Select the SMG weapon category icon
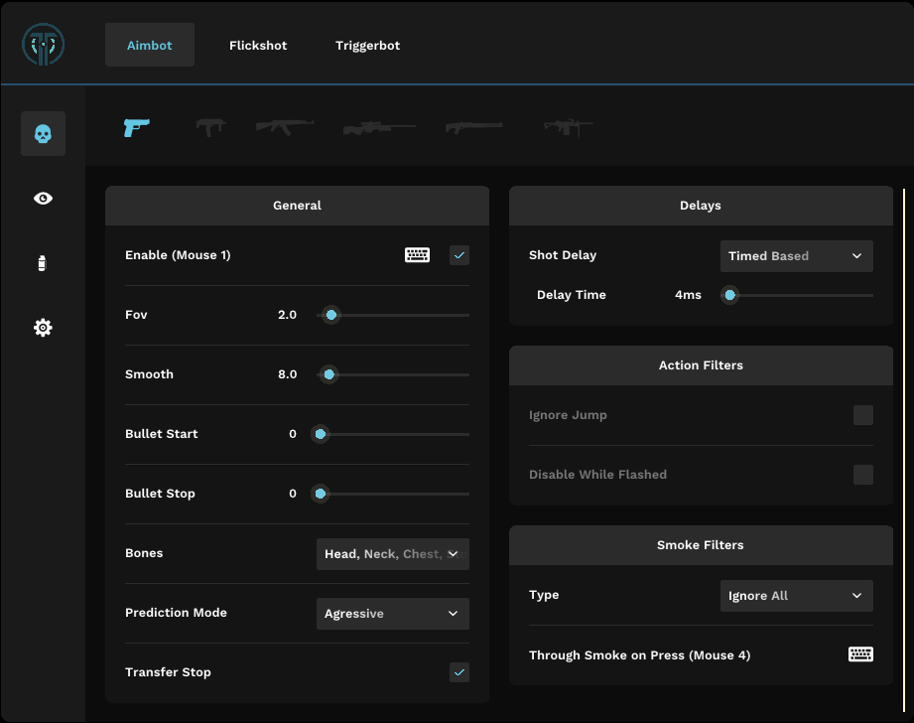Screen dimensions: 914x723 click(x=210, y=127)
